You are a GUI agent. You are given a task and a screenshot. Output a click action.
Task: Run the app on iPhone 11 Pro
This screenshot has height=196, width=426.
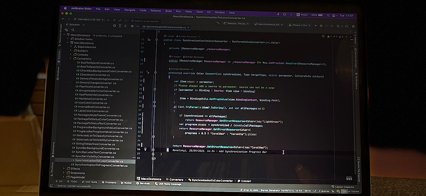click(316, 26)
